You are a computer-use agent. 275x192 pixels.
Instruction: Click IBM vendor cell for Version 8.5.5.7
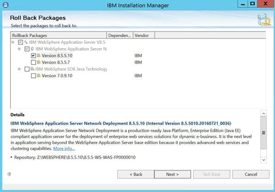[138, 62]
